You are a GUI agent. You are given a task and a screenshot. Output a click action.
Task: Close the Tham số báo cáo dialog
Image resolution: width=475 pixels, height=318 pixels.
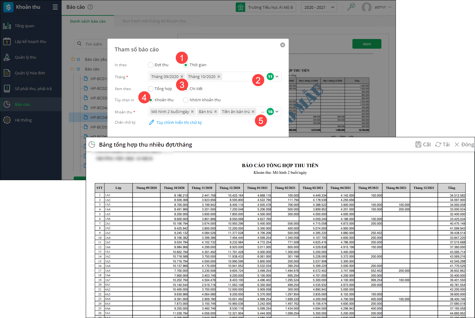coord(283,45)
